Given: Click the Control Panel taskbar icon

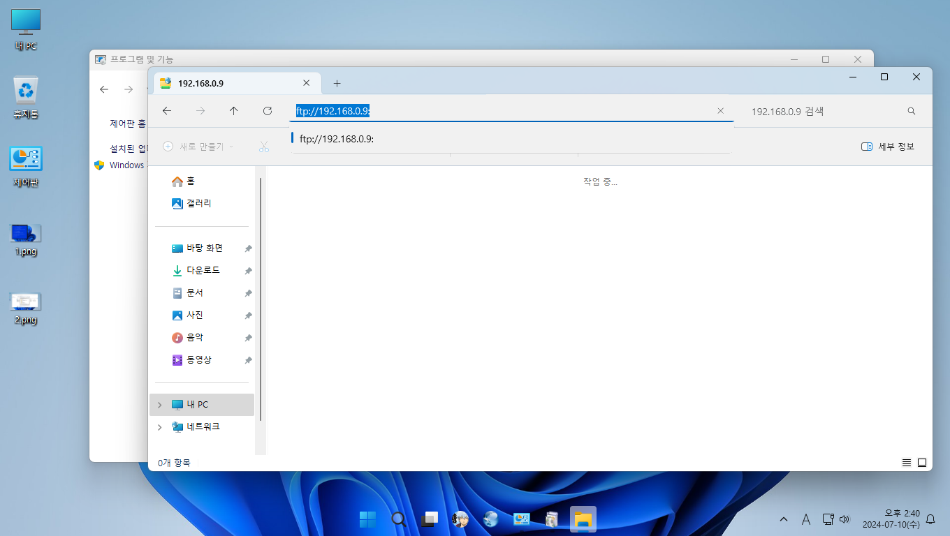Looking at the screenshot, I should (522, 519).
